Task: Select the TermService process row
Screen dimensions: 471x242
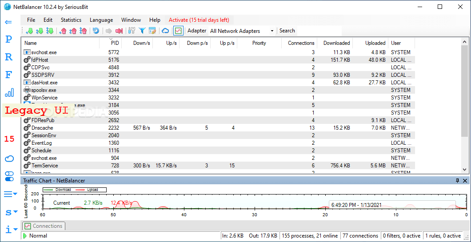Action: (x=218, y=166)
